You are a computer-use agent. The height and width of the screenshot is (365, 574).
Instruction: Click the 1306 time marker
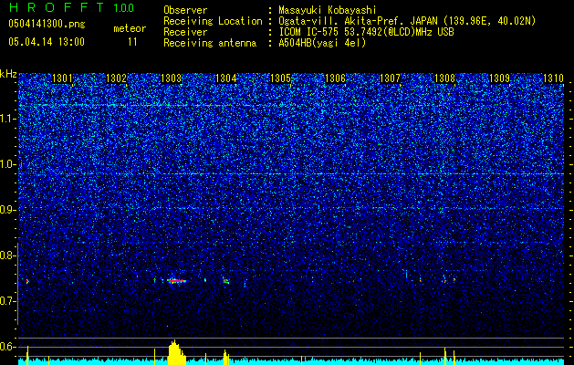(x=335, y=78)
